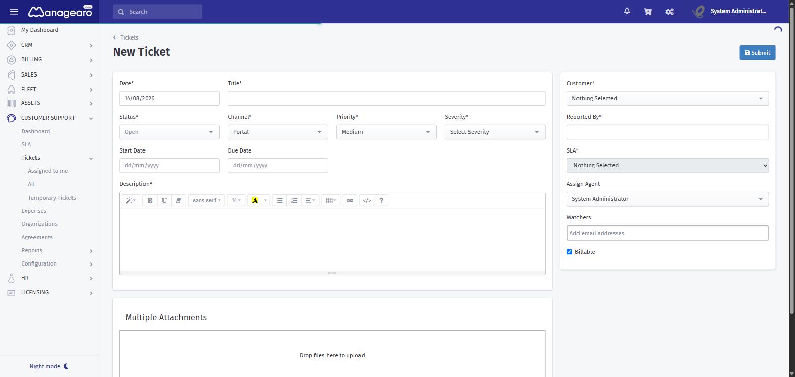The height and width of the screenshot is (377, 795).
Task: Insert an unordered bullet list
Action: tap(279, 201)
